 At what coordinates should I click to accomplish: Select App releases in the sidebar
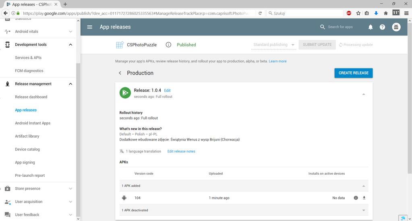coord(26,110)
